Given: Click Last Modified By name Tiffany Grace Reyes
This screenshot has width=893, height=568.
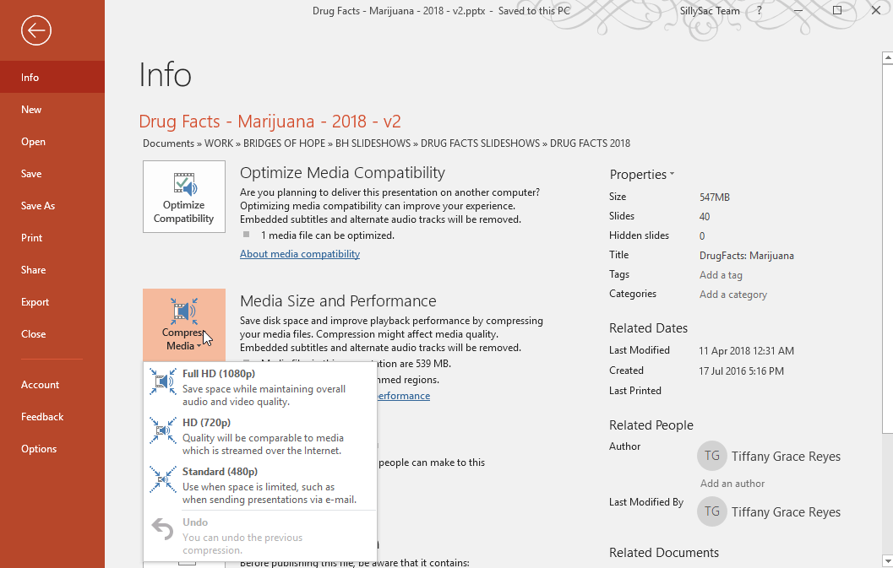Looking at the screenshot, I should click(786, 512).
